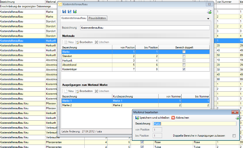Click Bearbeiten in the Ausprägungen toolbar
The image size is (243, 148).
click(84, 91)
